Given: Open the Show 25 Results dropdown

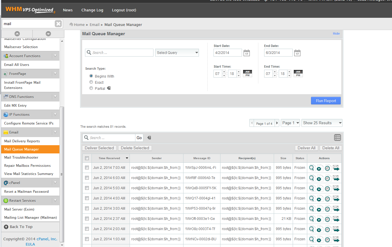Looking at the screenshot, I should [322, 123].
